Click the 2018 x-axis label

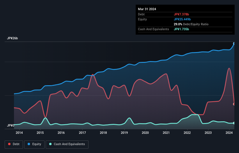point(103,133)
